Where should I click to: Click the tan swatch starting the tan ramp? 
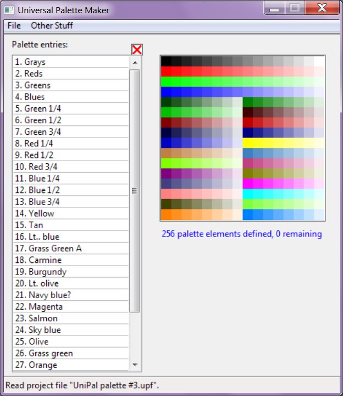pos(166,153)
